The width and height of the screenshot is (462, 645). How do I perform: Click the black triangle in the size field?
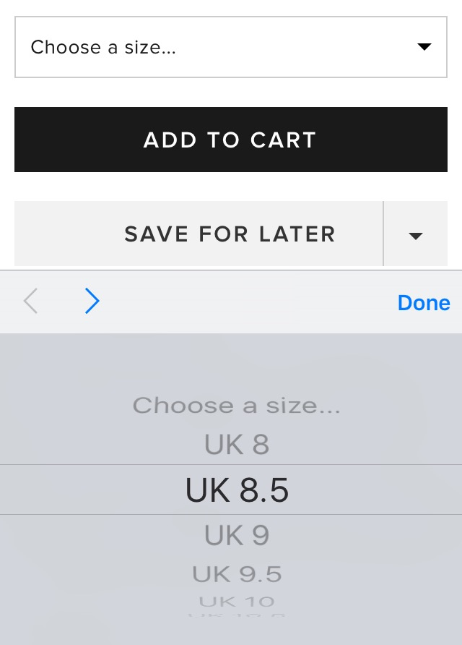point(424,47)
